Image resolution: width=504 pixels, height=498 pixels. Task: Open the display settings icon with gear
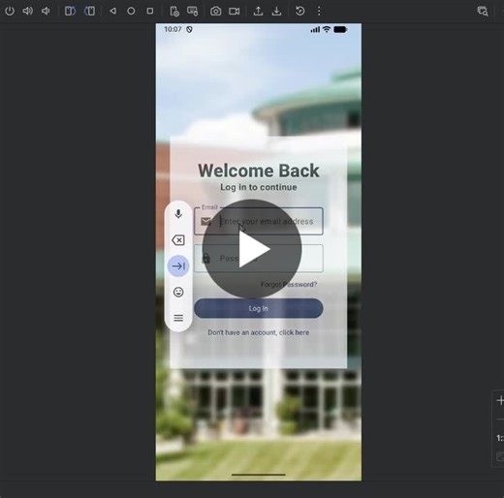pos(193,11)
